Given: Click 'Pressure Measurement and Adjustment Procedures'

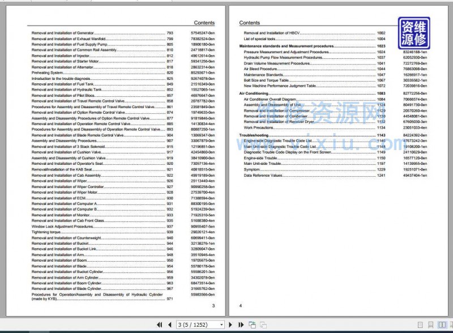Looking at the screenshot, I should coord(287,52).
